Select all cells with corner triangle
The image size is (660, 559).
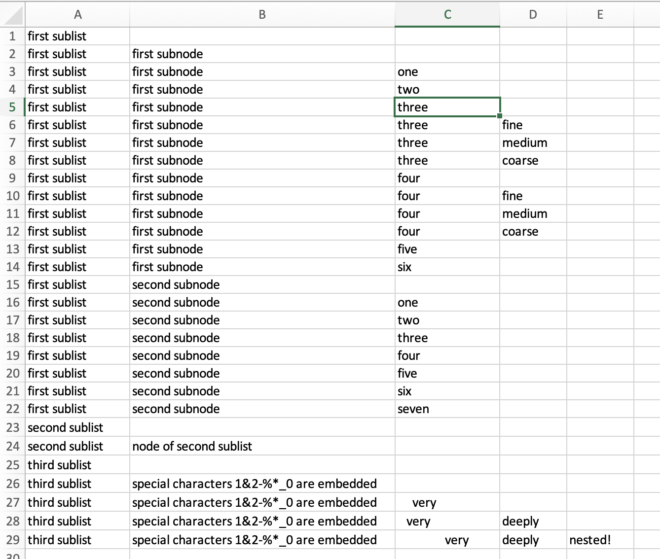point(12,15)
